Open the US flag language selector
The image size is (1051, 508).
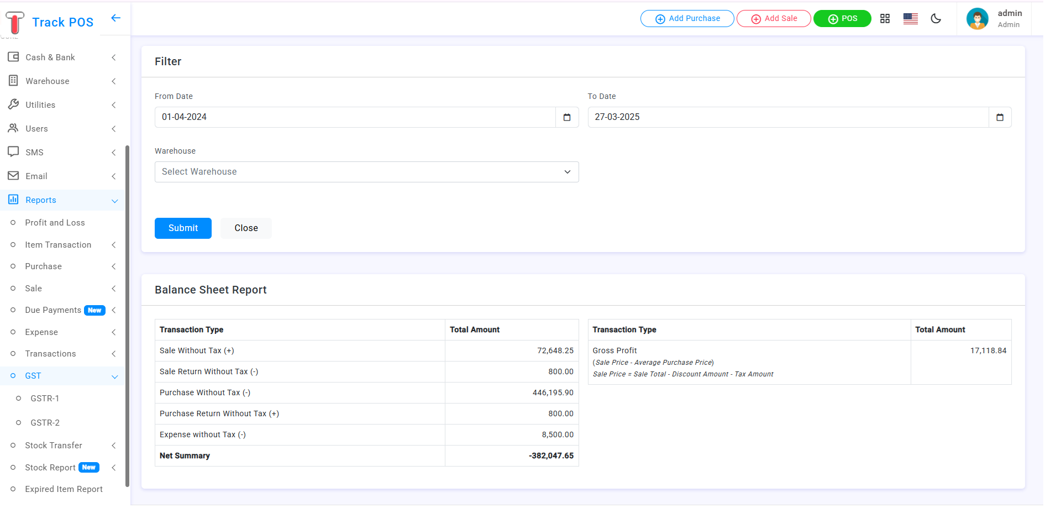910,19
